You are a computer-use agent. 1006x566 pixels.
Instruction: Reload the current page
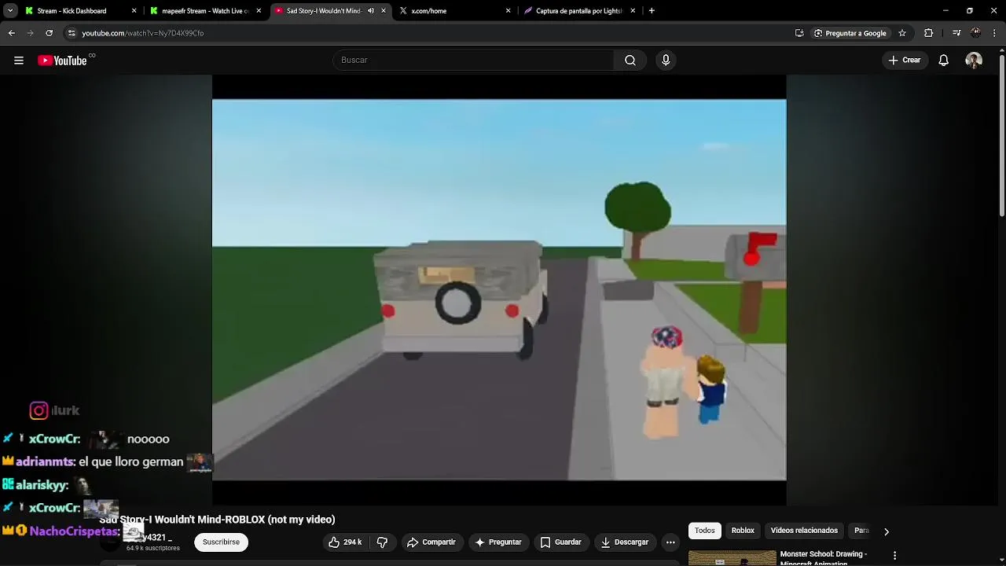coord(49,33)
